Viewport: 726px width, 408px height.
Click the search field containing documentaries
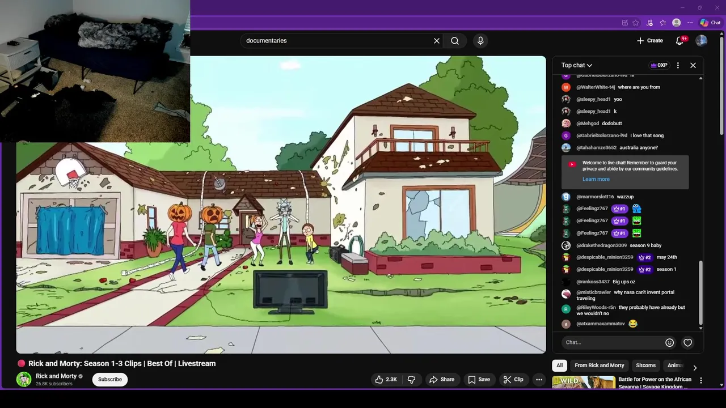point(337,41)
